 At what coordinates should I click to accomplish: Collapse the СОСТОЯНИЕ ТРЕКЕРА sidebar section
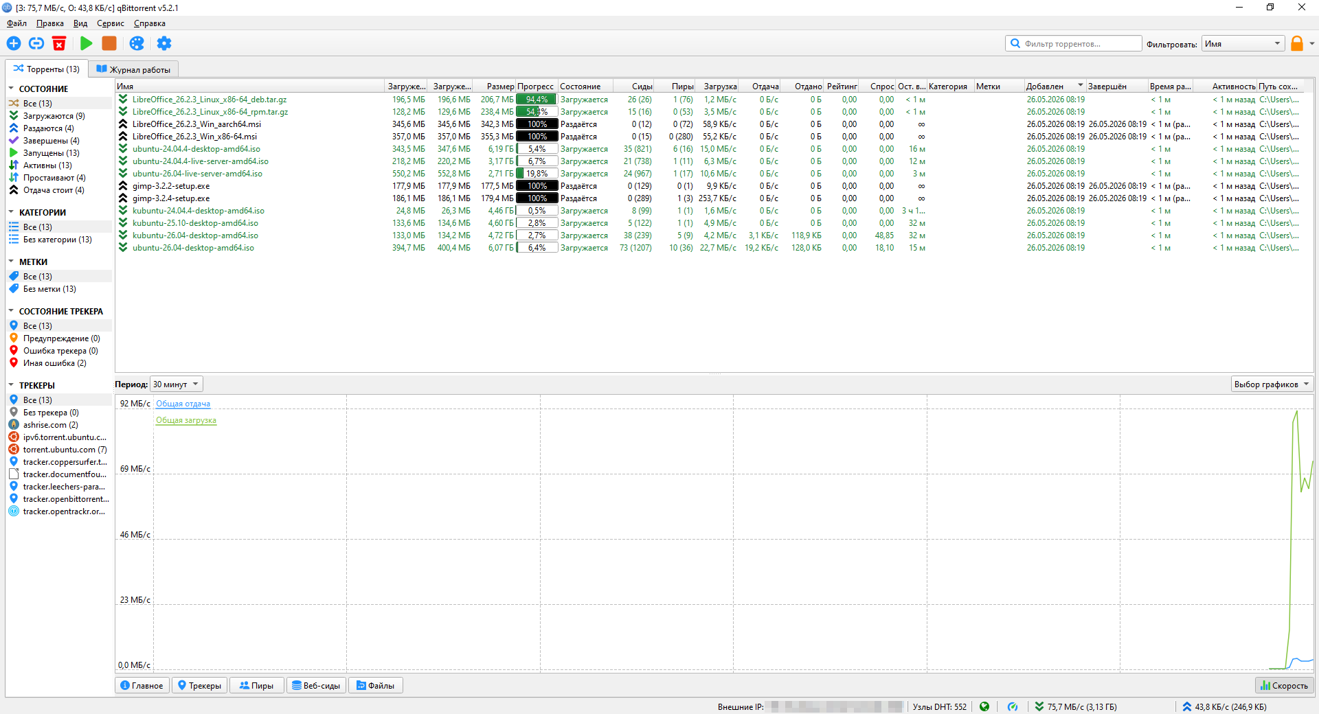tap(11, 311)
